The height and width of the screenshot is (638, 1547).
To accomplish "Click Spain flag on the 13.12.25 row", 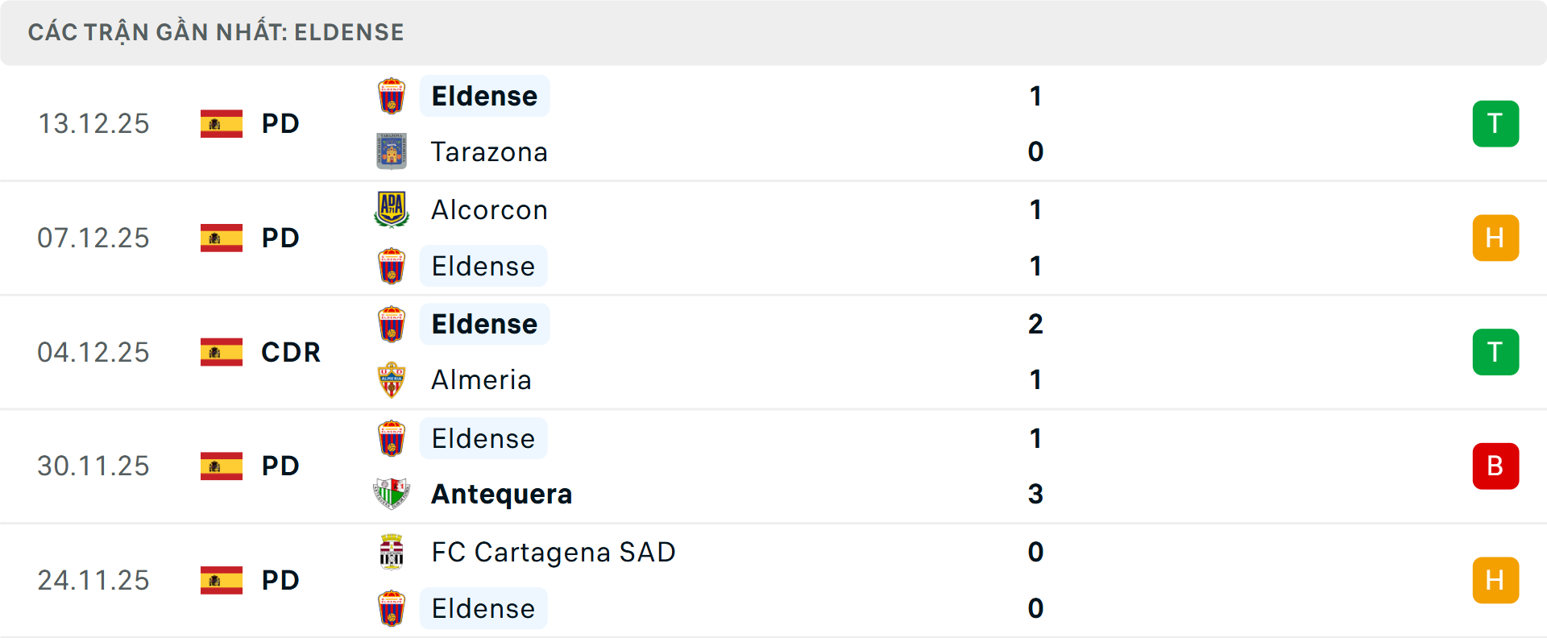I will (222, 124).
